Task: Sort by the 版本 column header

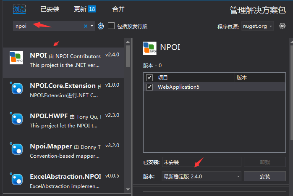Action: point(247,77)
